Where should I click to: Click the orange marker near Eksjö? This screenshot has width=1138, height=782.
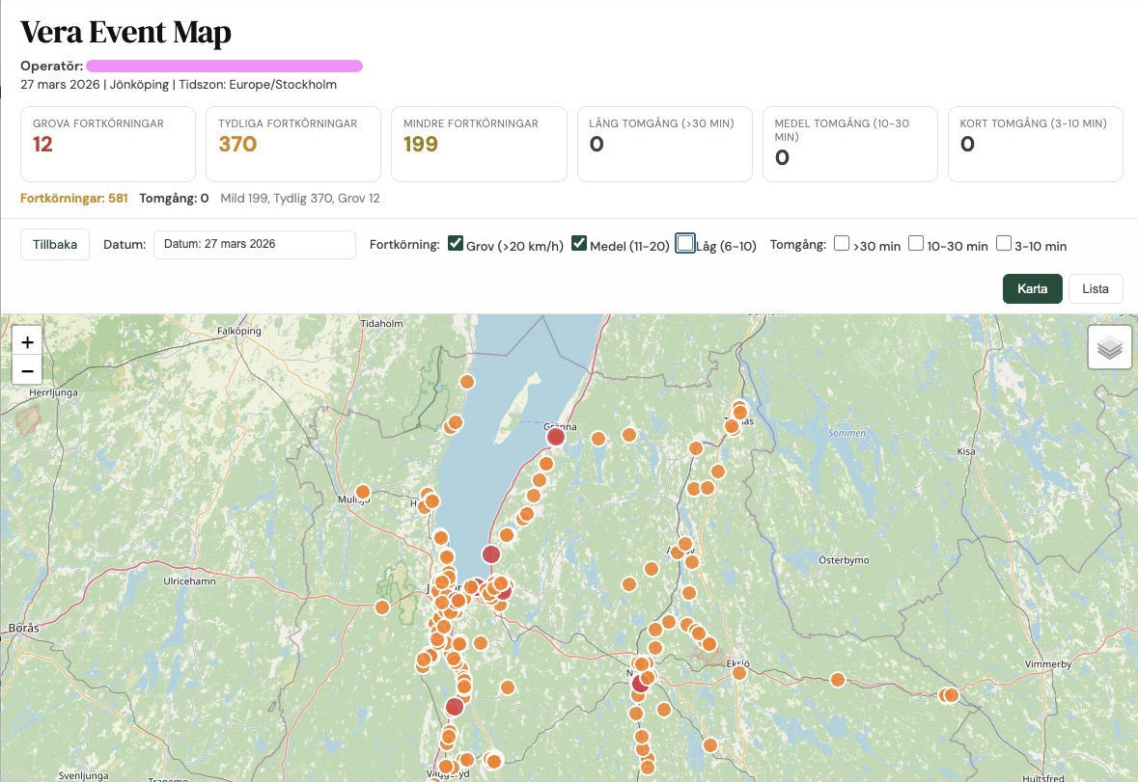[x=739, y=672]
